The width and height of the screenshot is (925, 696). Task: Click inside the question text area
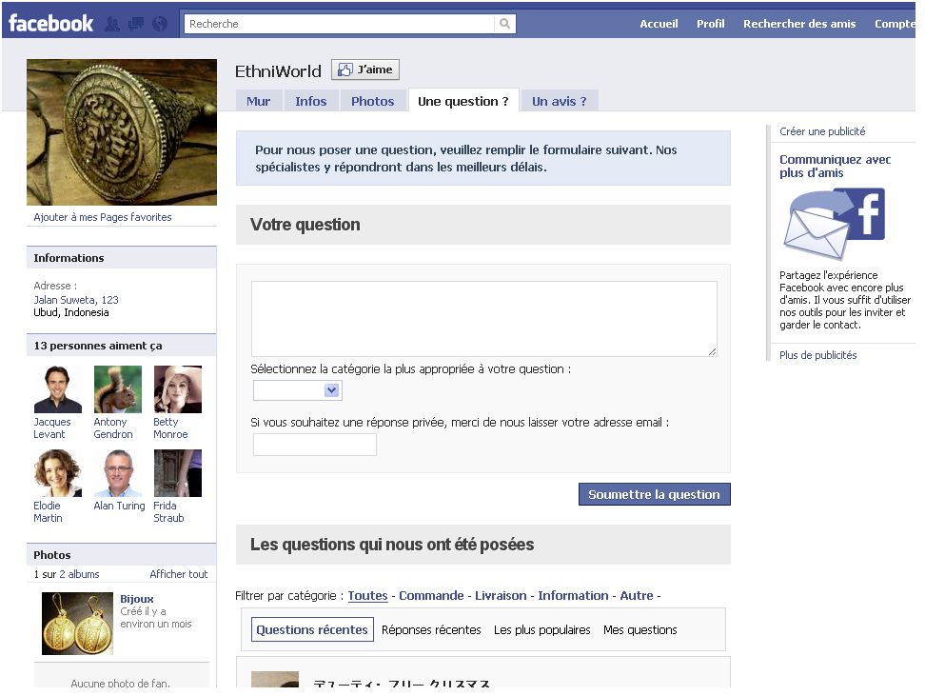[x=484, y=319]
